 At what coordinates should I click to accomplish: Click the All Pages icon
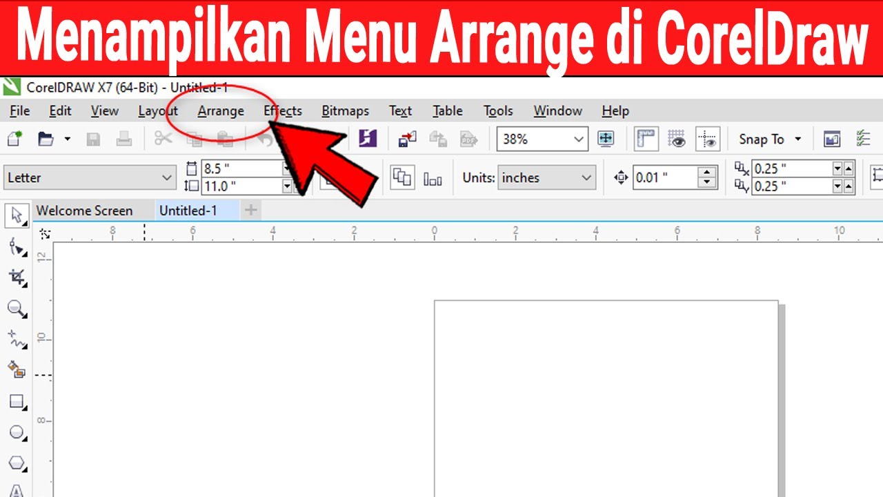[402, 177]
